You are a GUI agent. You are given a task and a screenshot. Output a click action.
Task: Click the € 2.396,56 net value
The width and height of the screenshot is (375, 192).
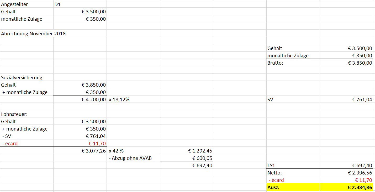click(360, 173)
